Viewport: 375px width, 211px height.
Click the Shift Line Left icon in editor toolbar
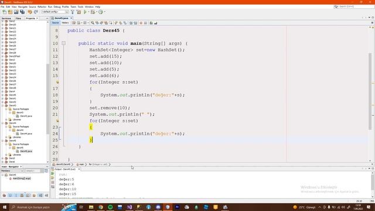click(x=131, y=23)
